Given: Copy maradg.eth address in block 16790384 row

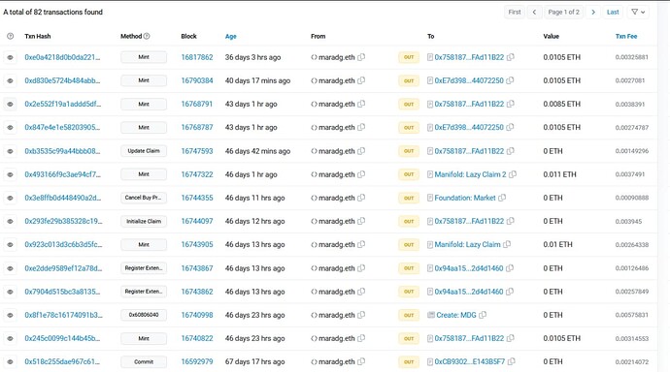Looking at the screenshot, I should (x=361, y=80).
